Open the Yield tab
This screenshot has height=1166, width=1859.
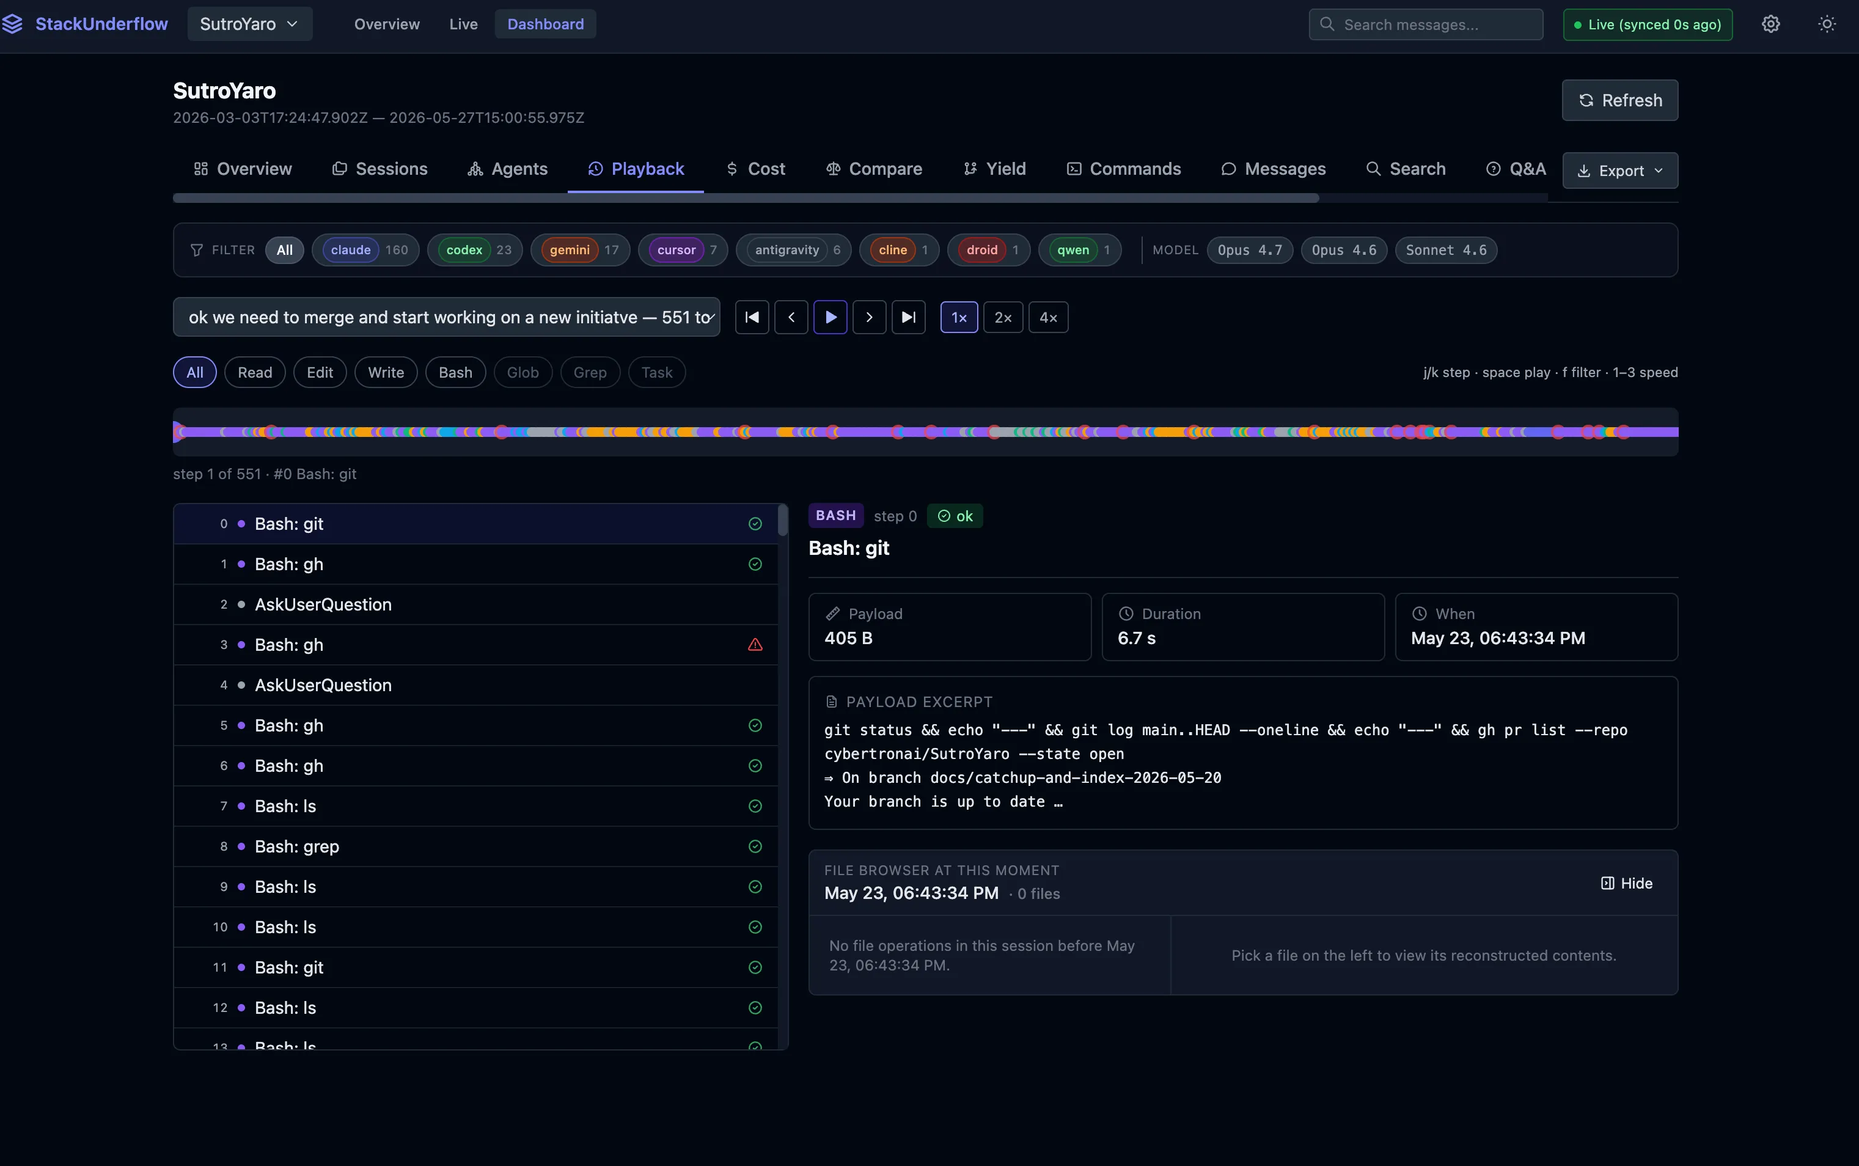pos(995,169)
